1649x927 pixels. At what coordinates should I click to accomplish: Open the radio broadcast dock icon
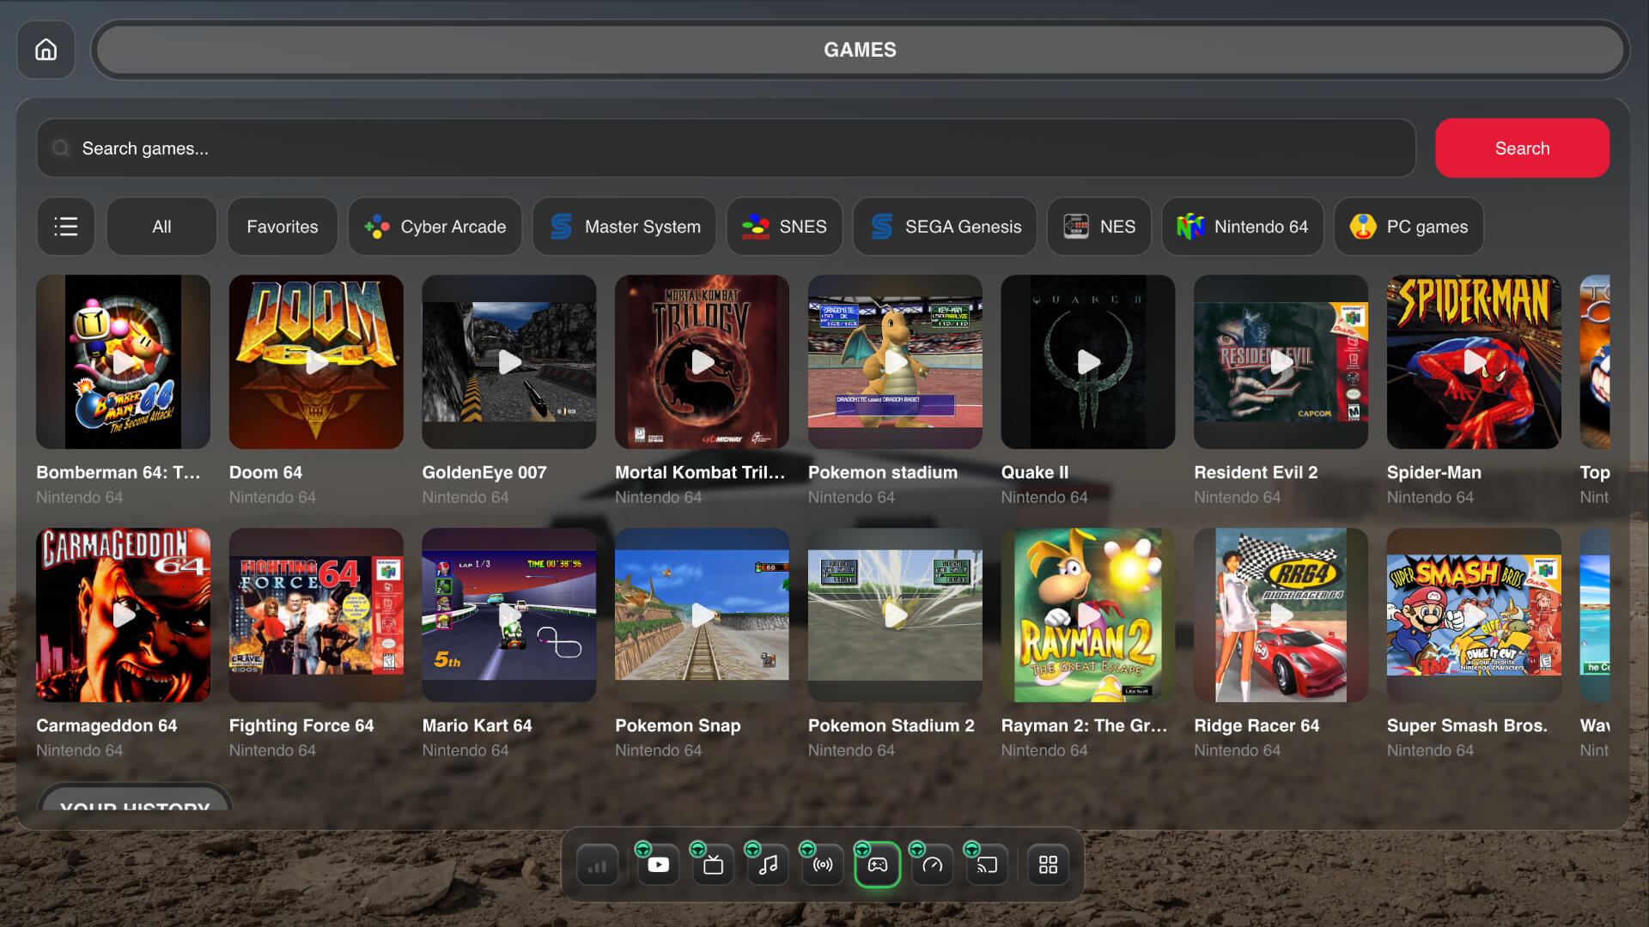823,864
